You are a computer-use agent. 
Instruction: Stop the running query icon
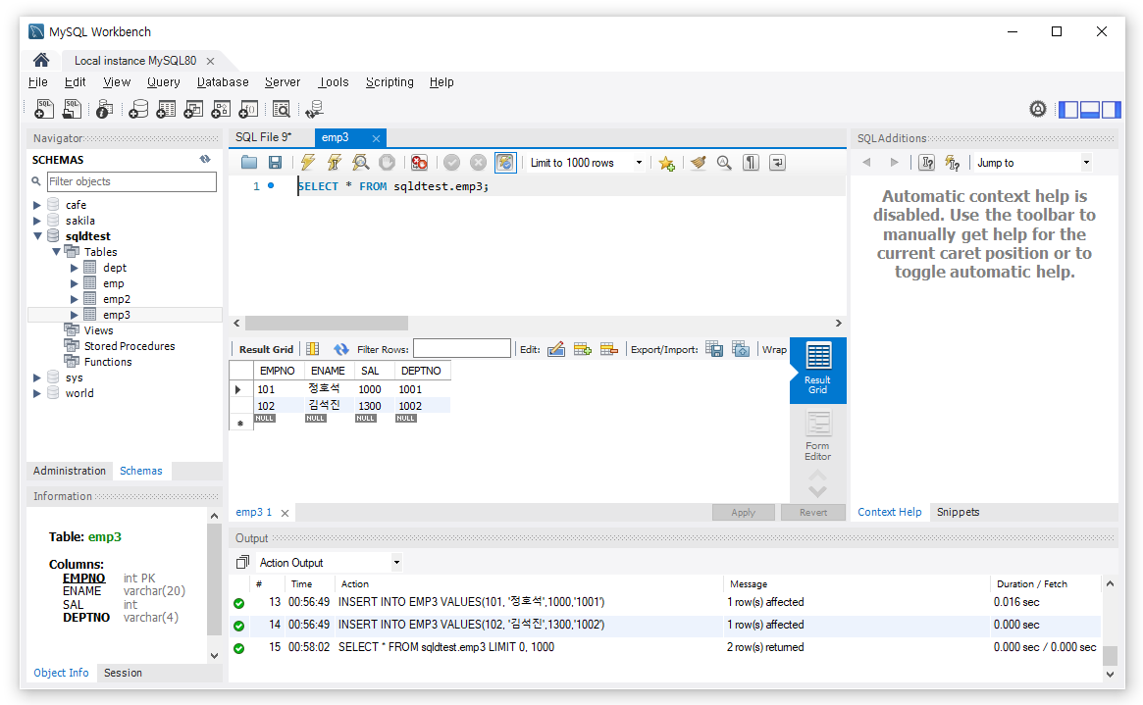pyautogui.click(x=388, y=163)
